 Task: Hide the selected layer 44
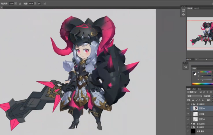188,108
